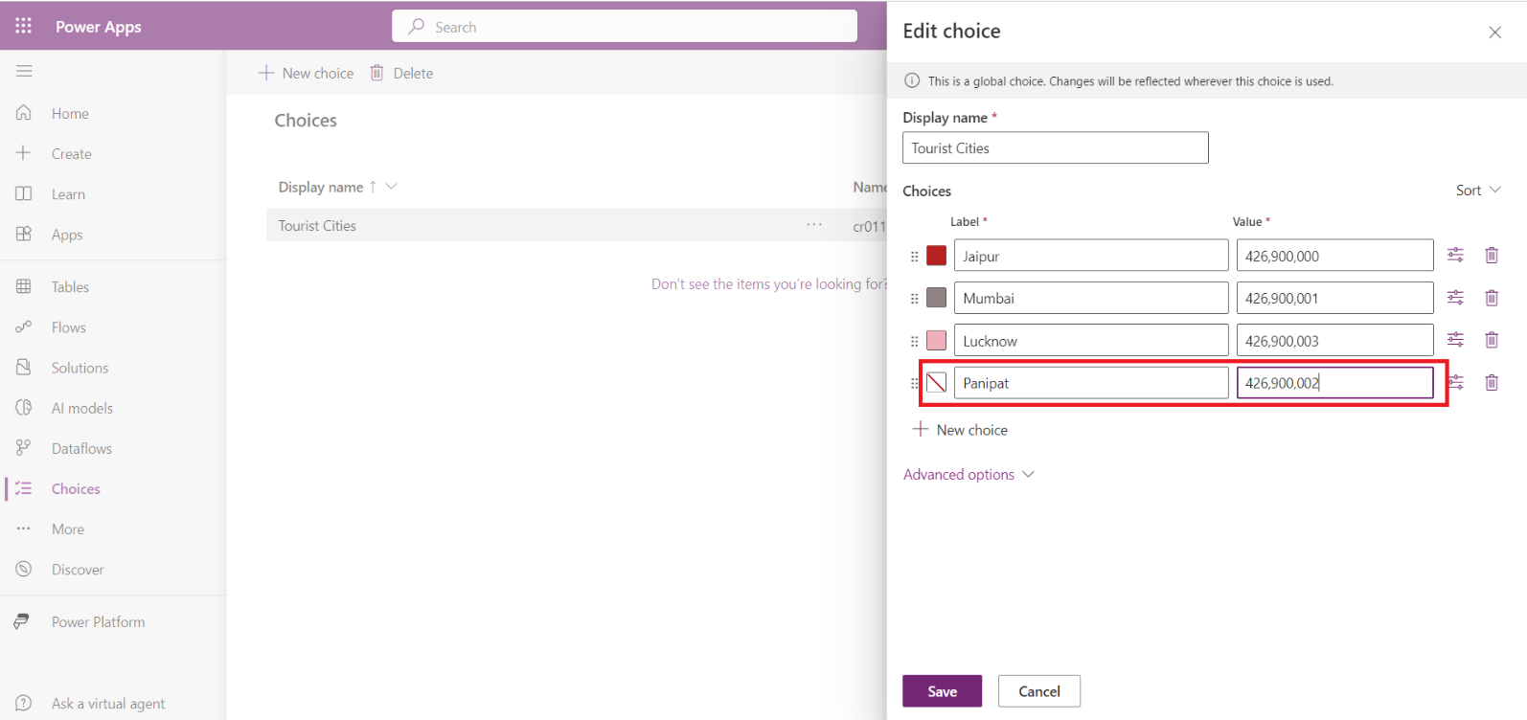Click the red color swatch for Jaipur
This screenshot has height=720, width=1527.
point(936,256)
